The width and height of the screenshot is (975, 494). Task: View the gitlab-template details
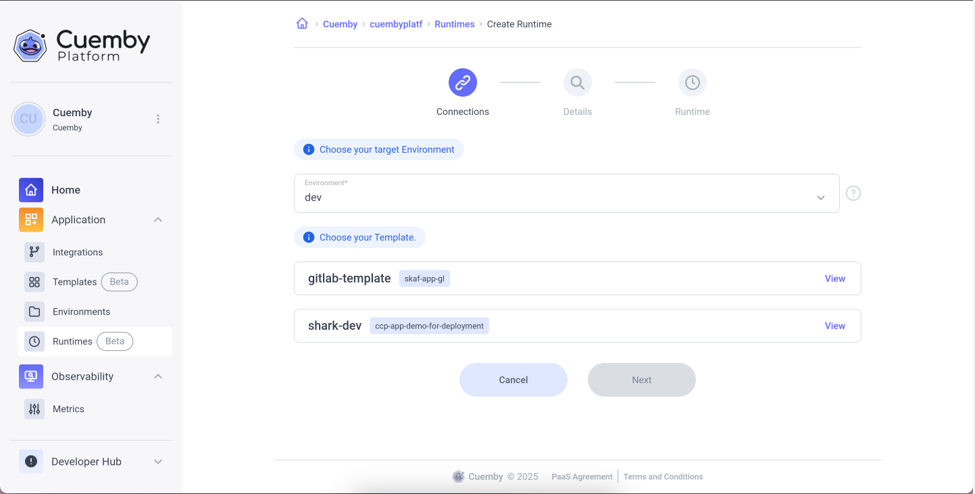[x=834, y=278]
